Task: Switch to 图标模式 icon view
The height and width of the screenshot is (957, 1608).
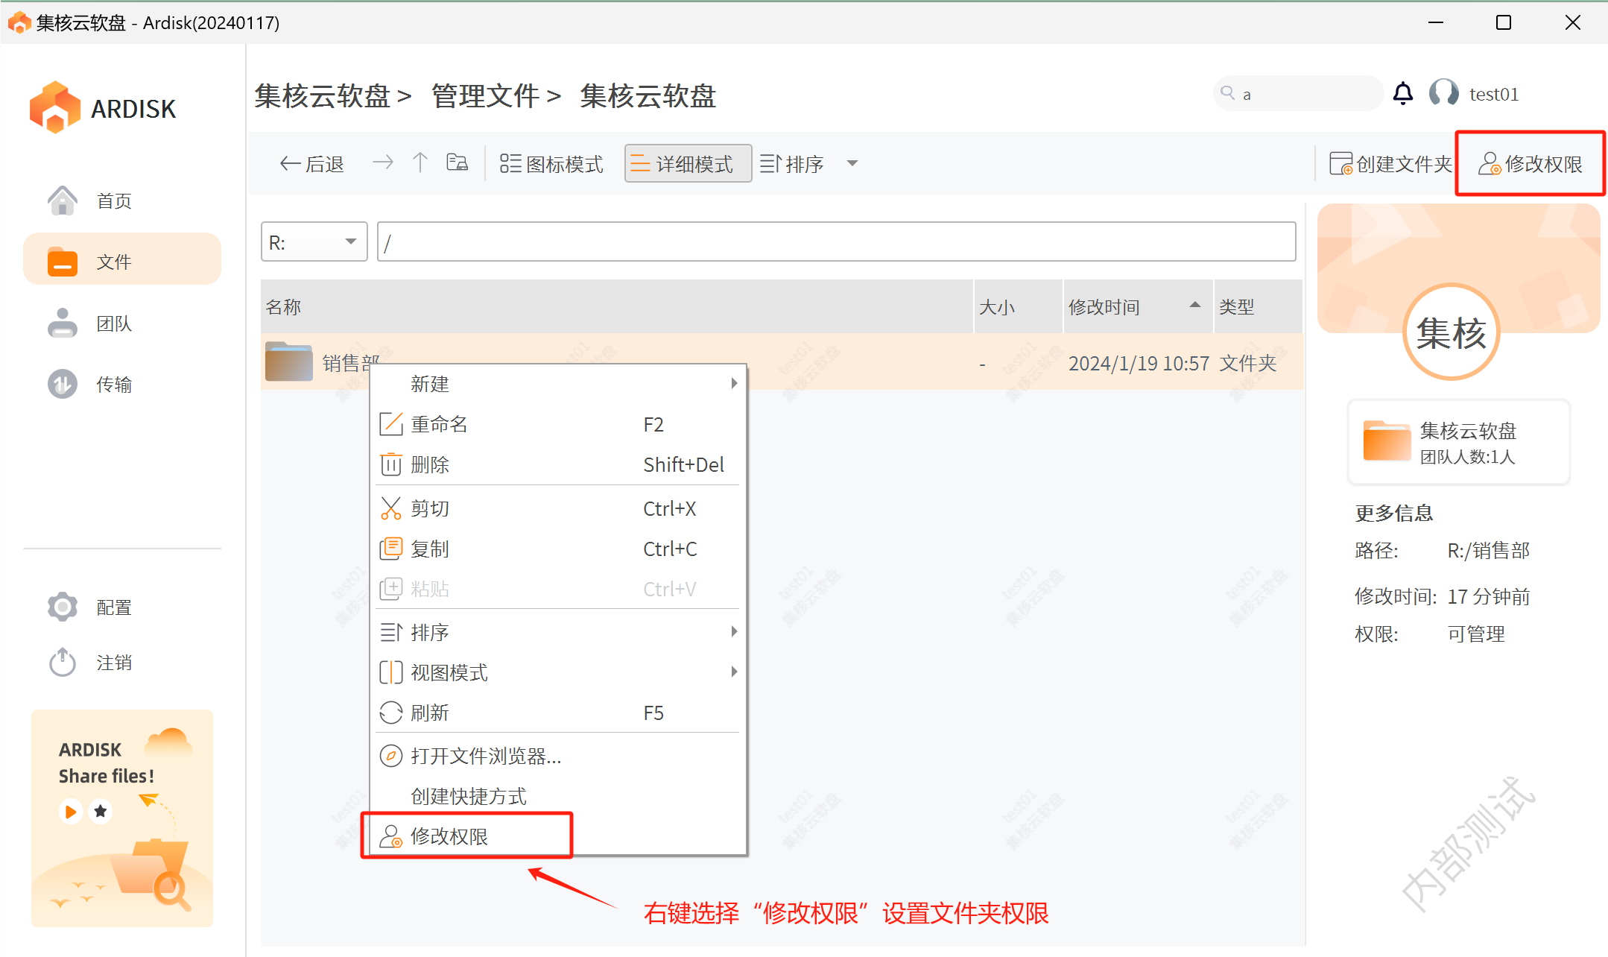Action: [551, 164]
